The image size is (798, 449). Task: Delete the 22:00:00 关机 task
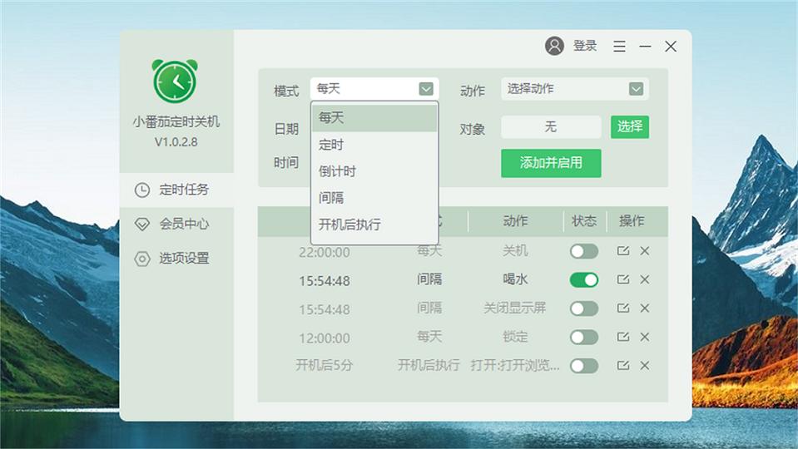pos(644,251)
